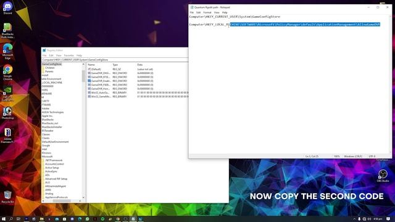The height and width of the screenshot is (222, 395).
Task: Select Advanced INF Setup key
Action: tap(56, 179)
